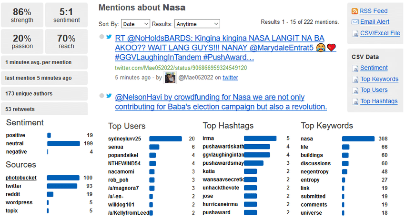
Task: Click the irma hashtag entry
Action: 208,139
